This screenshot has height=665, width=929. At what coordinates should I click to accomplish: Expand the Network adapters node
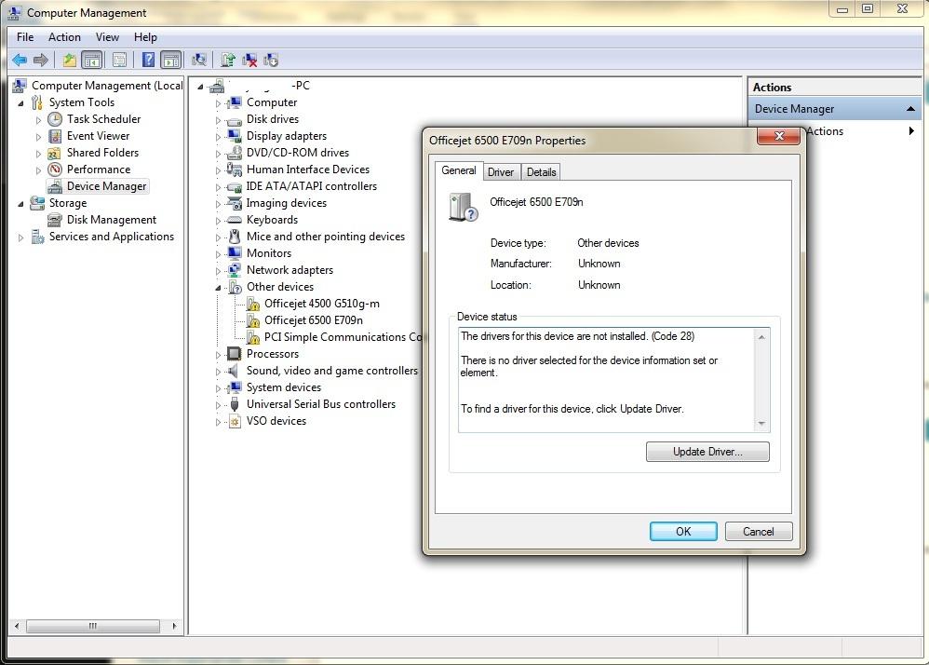219,271
